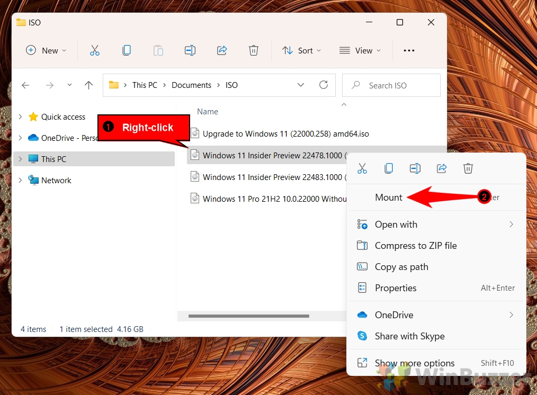The height and width of the screenshot is (395, 537).
Task: Click the See more ellipsis on the toolbar
Action: pos(409,50)
